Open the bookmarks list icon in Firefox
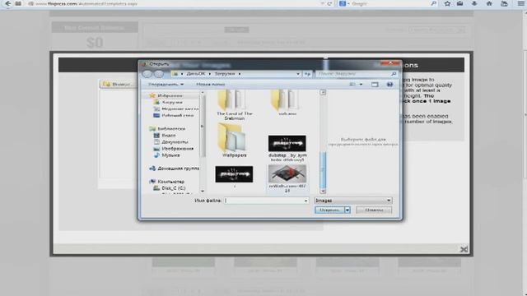This screenshot has height=296, width=527. [459, 3]
